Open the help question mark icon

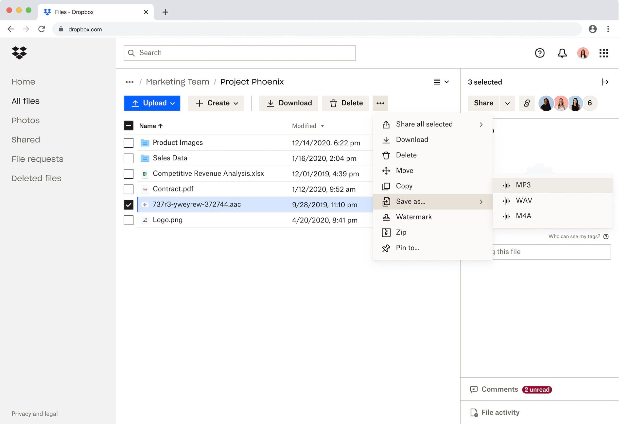pos(540,53)
